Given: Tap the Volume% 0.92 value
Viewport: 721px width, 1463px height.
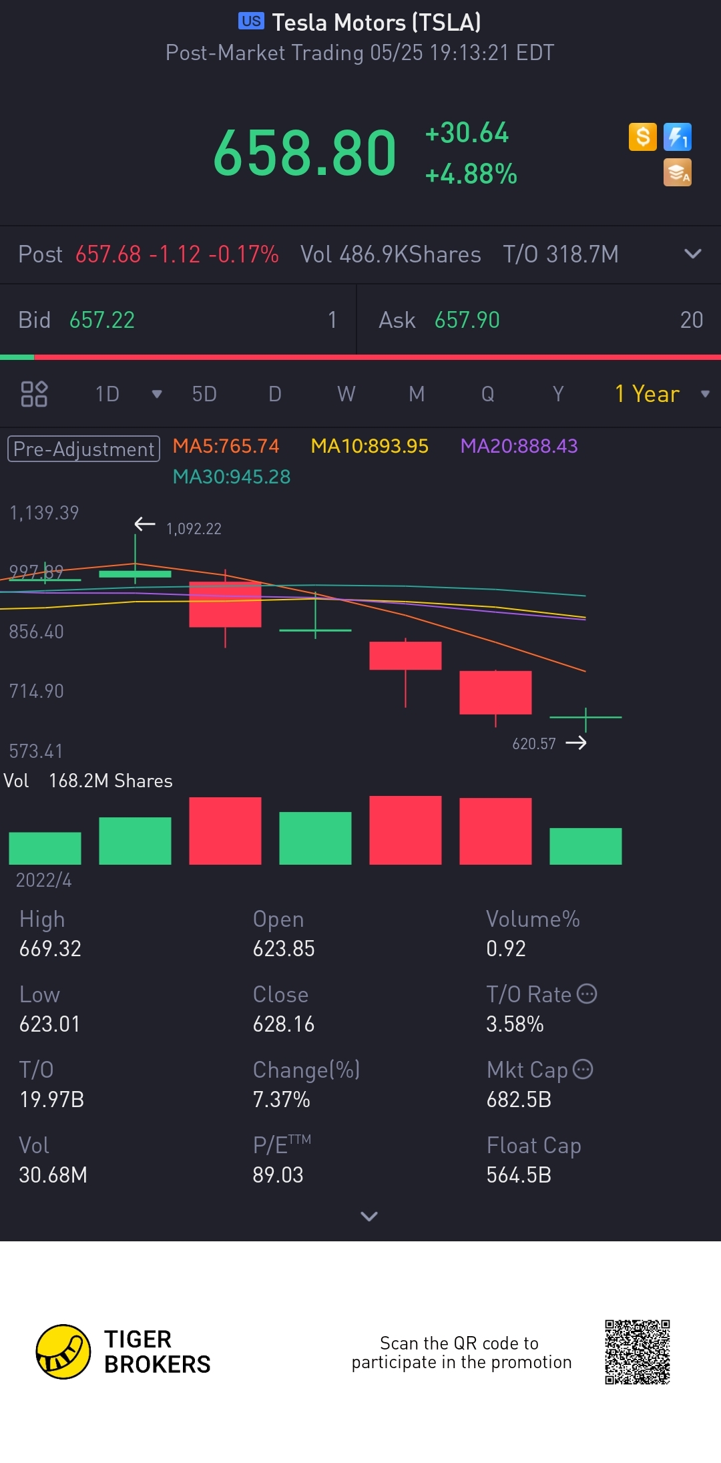Looking at the screenshot, I should click(x=506, y=948).
